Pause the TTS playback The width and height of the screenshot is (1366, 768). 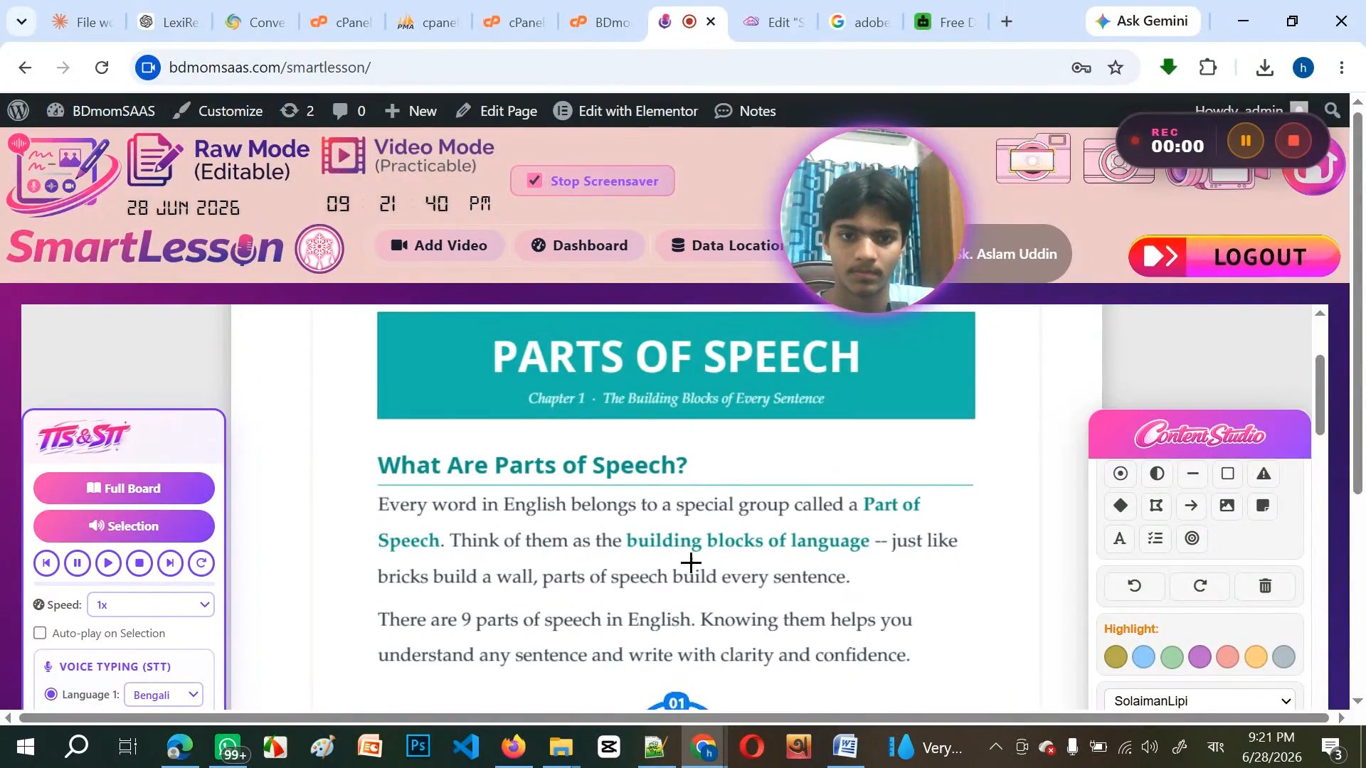click(78, 563)
